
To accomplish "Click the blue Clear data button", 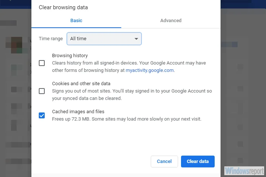I will (x=198, y=162).
